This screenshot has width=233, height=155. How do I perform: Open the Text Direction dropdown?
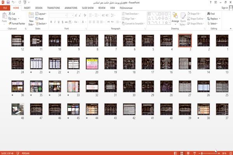pos(130,14)
